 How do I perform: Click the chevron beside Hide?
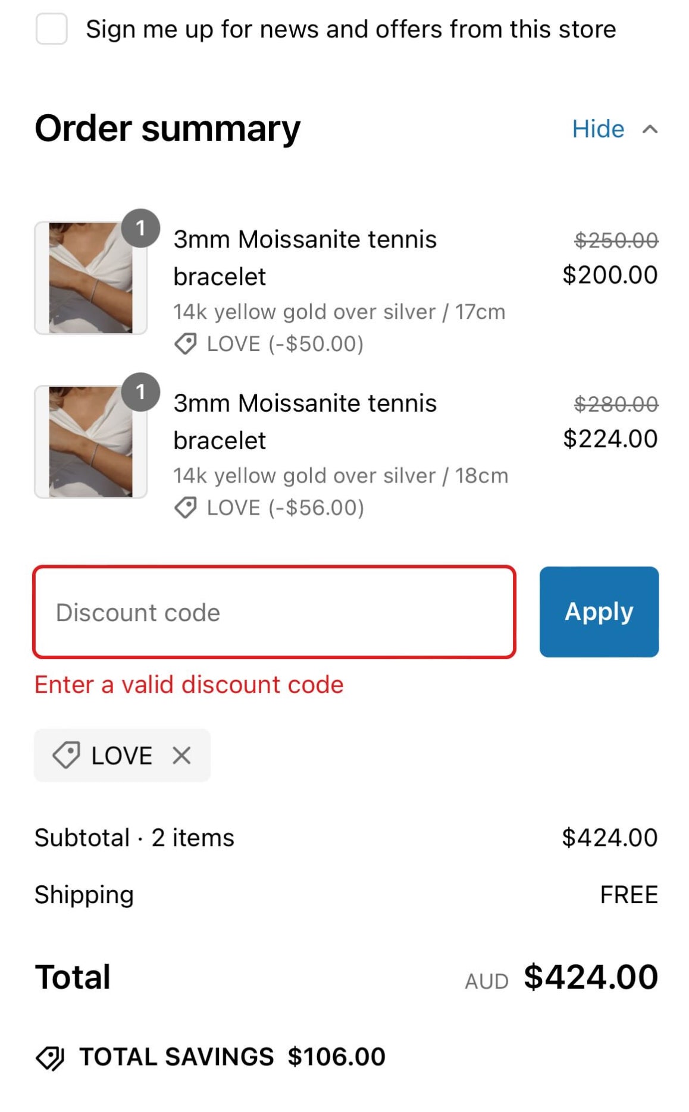point(650,129)
